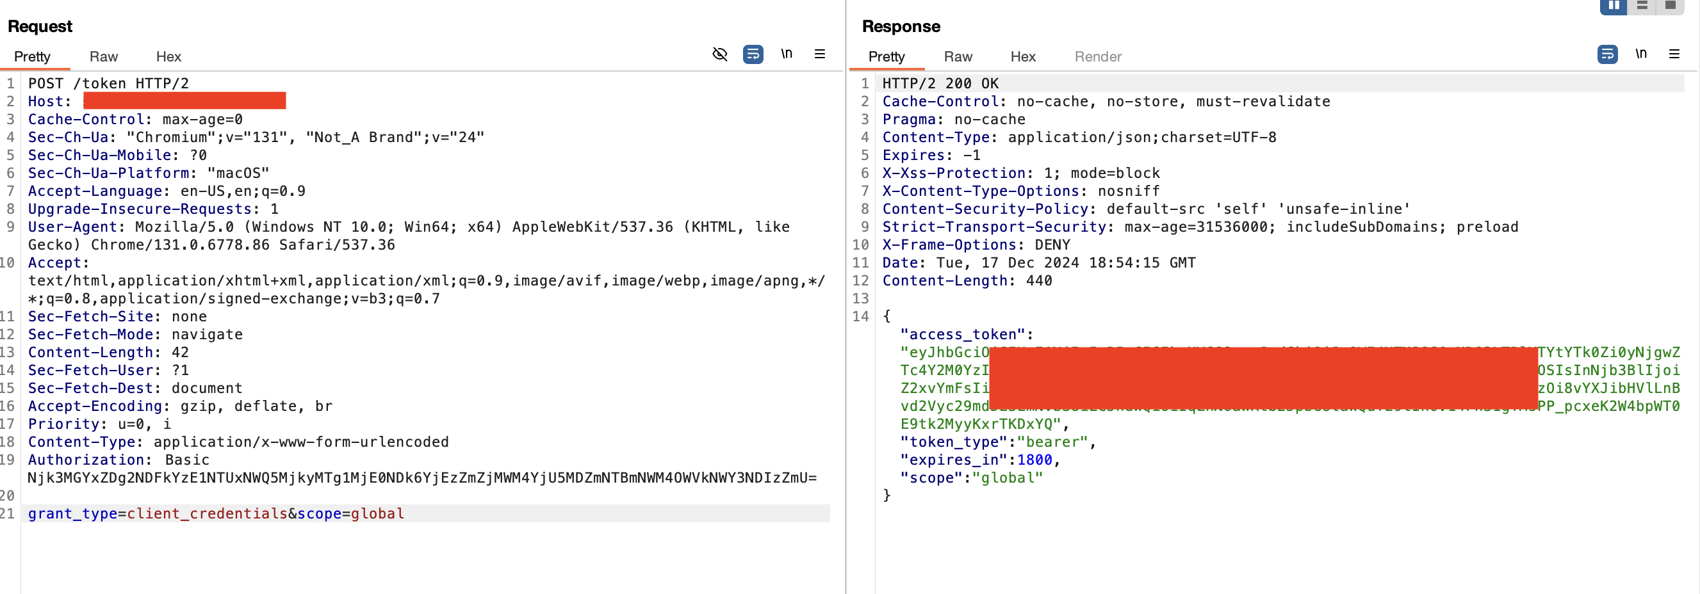Click the Base64 Basic credentials string
The image size is (1700, 594).
point(422,478)
